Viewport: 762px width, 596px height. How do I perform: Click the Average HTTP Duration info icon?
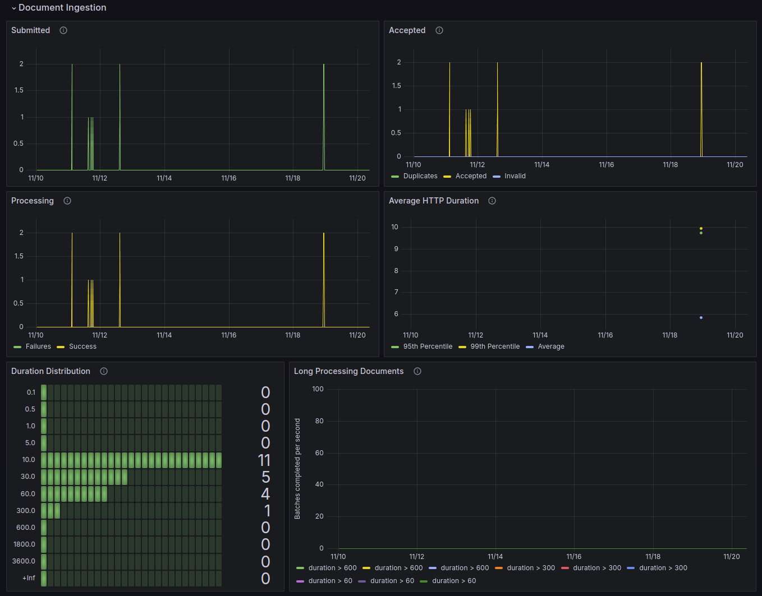click(x=492, y=201)
